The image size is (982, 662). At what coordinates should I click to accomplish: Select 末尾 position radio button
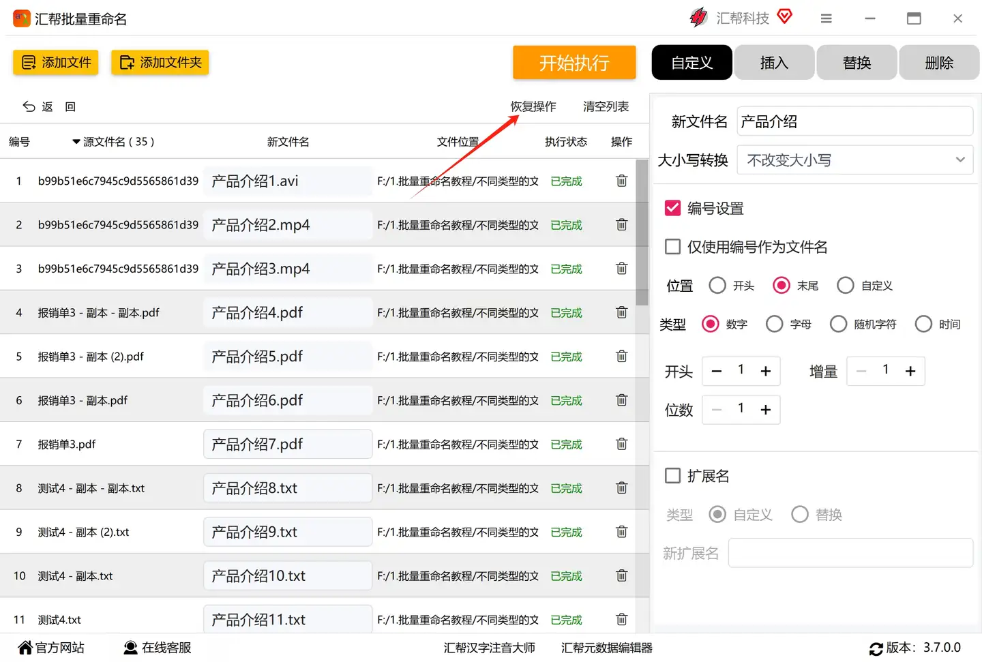pyautogui.click(x=782, y=285)
